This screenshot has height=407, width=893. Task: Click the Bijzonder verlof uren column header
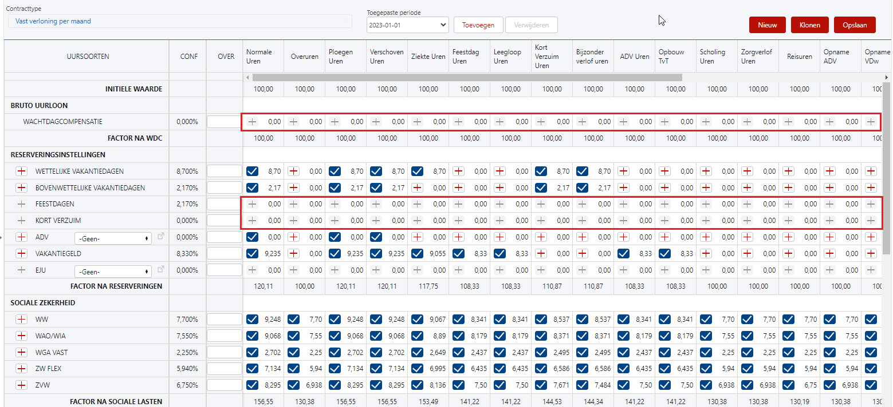pyautogui.click(x=593, y=56)
